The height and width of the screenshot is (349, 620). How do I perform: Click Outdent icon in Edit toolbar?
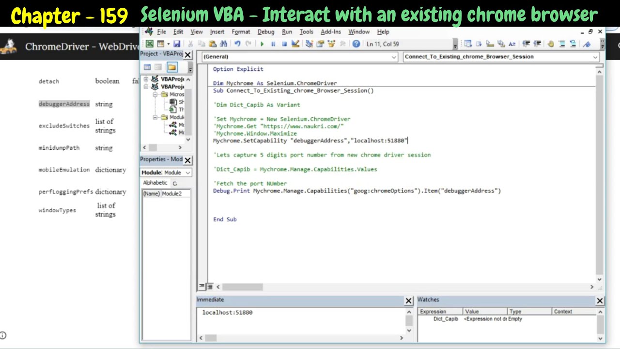537,44
